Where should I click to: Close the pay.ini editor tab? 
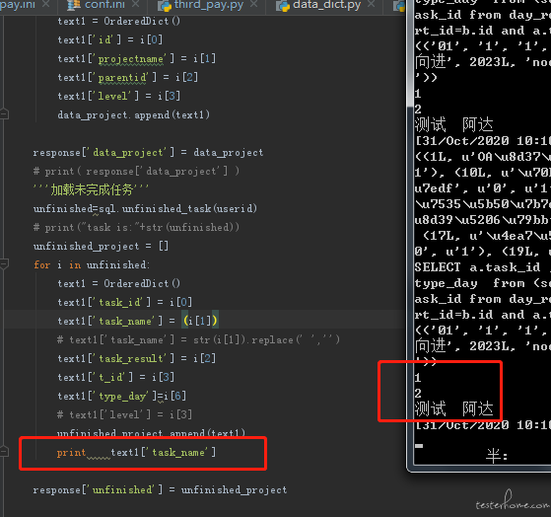(46, 4)
